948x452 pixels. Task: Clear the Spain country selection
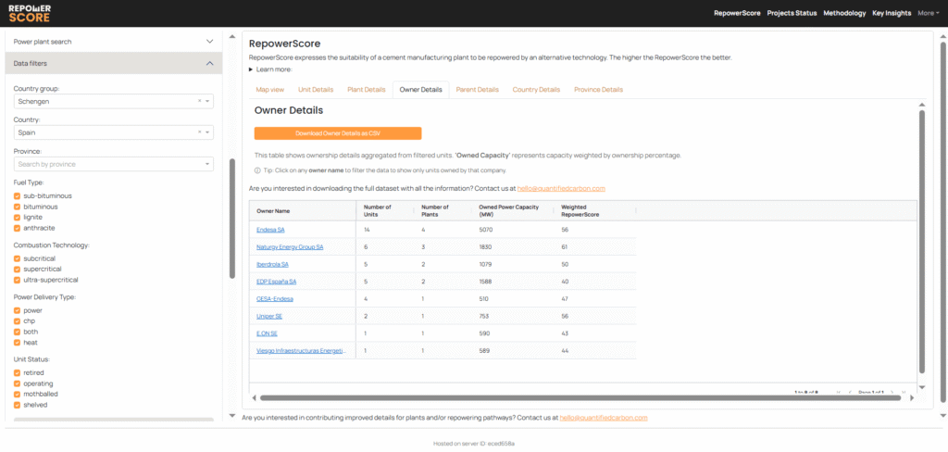pyautogui.click(x=199, y=132)
